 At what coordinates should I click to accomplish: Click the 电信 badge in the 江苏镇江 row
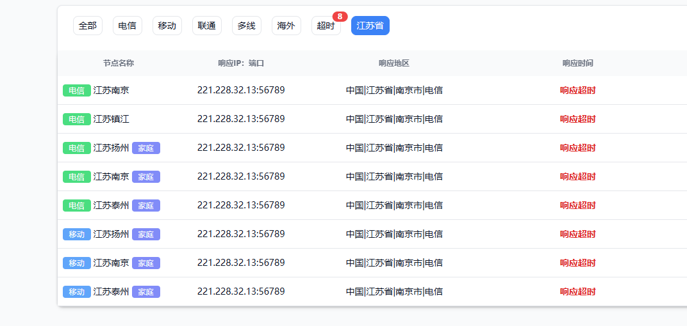pos(76,119)
